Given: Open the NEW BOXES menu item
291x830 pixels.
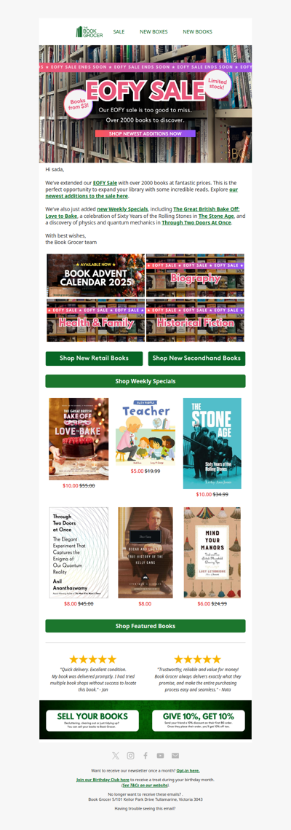Looking at the screenshot, I should (154, 32).
